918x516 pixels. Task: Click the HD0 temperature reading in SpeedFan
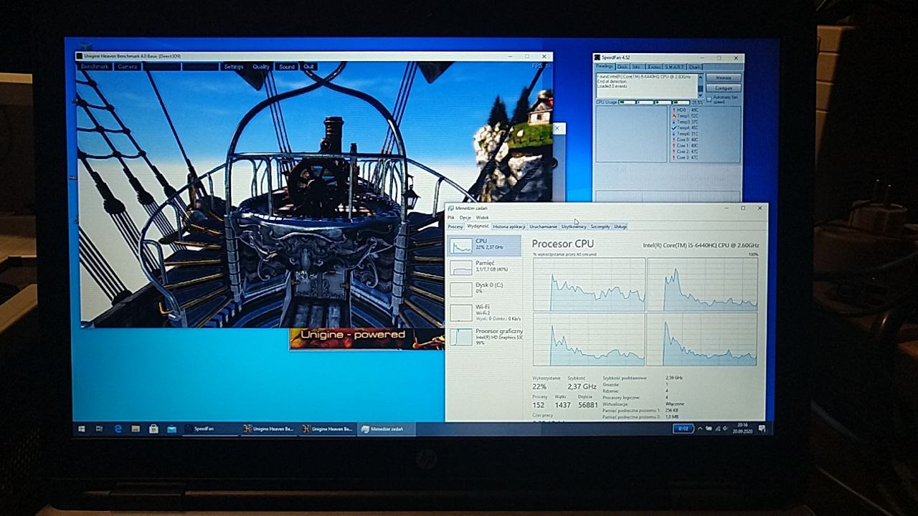(686, 110)
